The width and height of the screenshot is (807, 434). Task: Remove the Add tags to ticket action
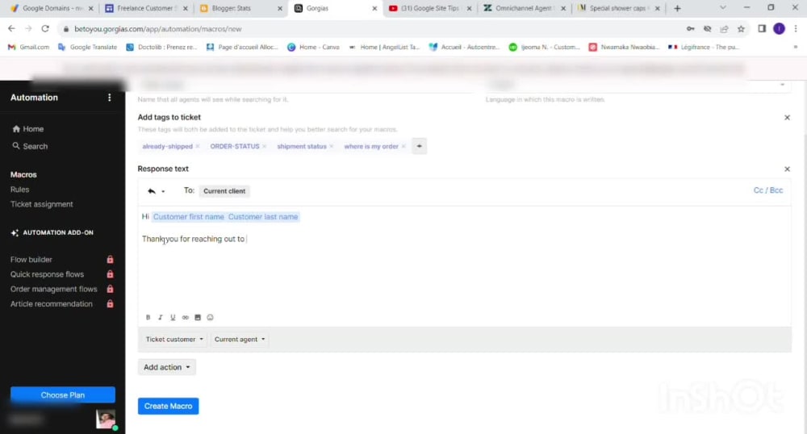pyautogui.click(x=787, y=118)
